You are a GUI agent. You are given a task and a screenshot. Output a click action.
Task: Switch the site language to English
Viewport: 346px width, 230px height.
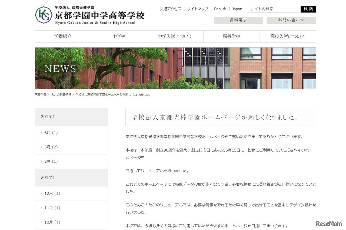pos(220,9)
